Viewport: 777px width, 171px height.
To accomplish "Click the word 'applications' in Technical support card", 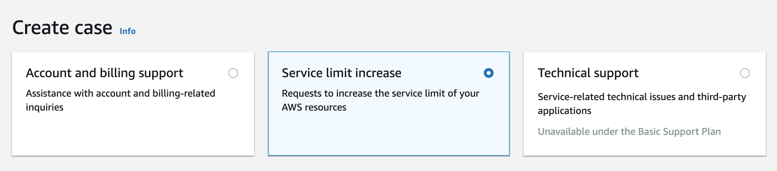I will pyautogui.click(x=564, y=111).
